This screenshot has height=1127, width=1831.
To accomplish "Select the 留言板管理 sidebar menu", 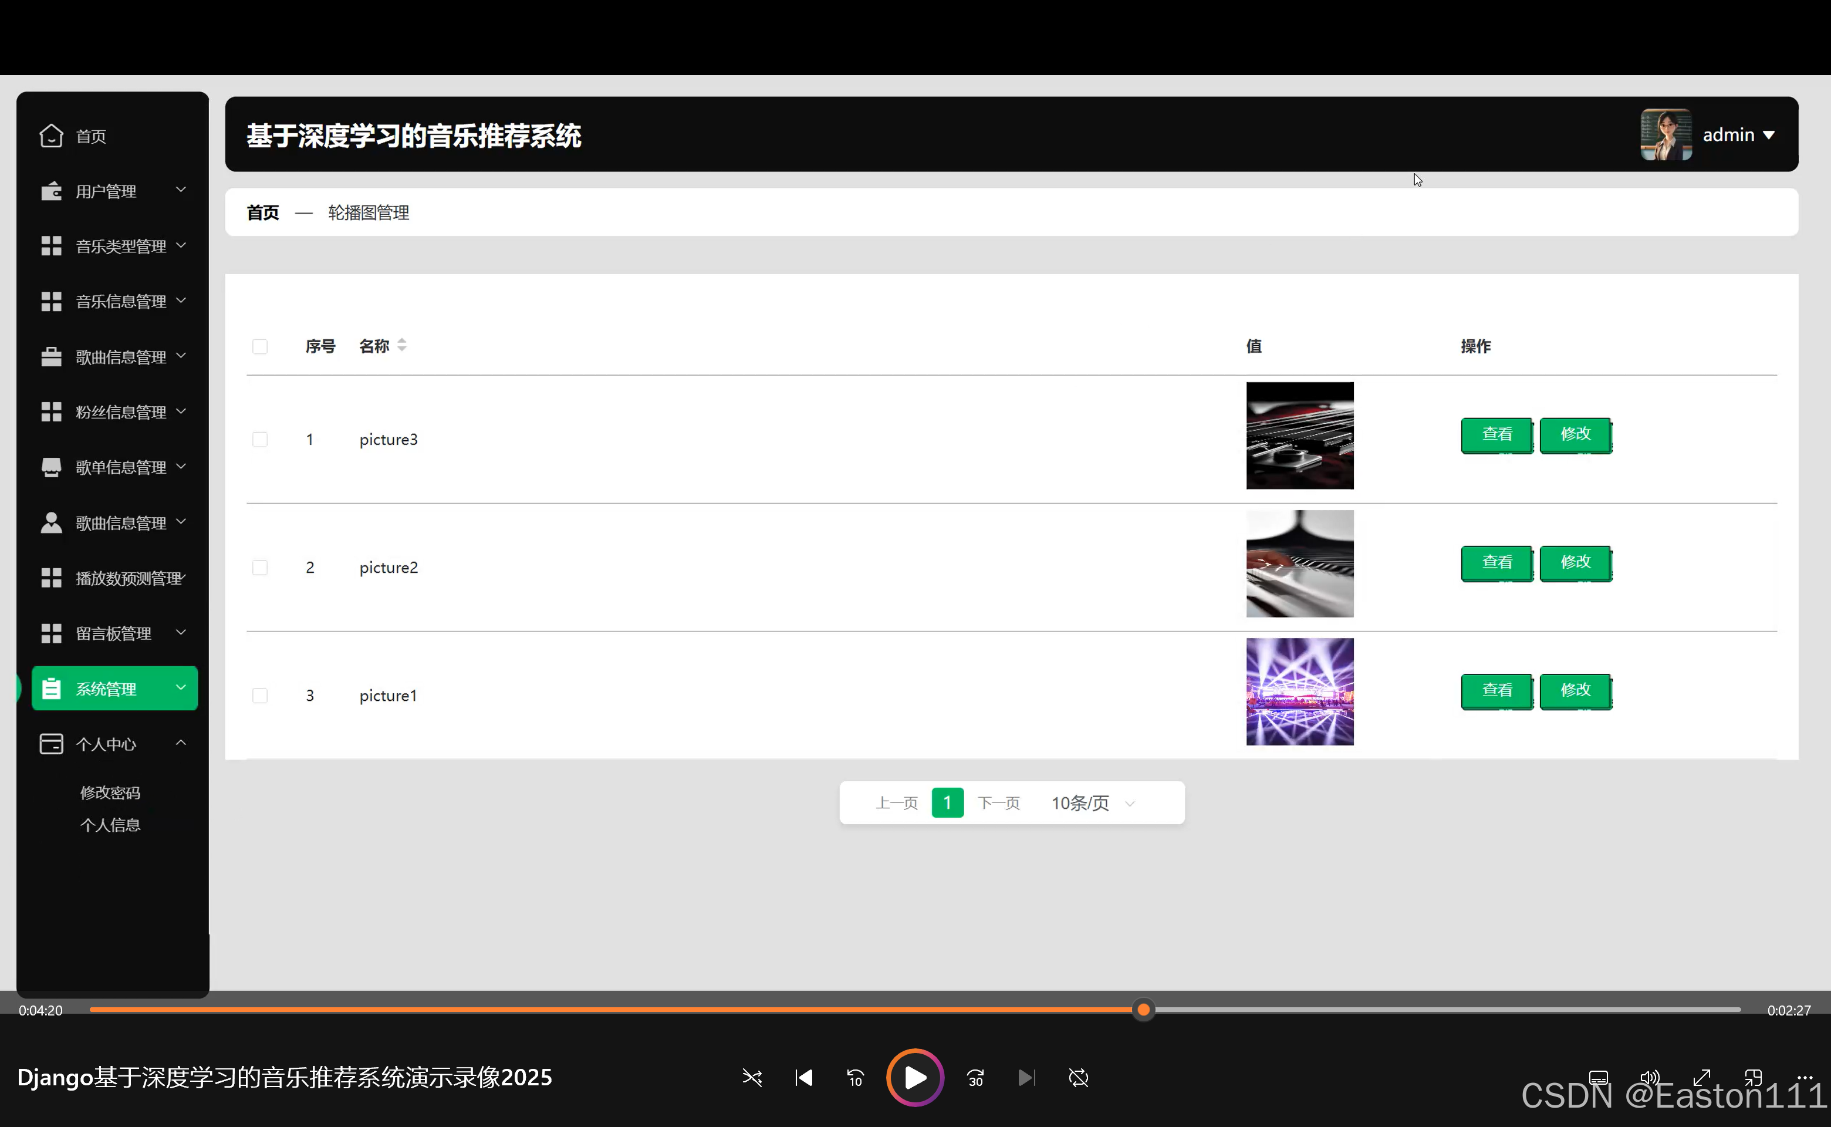I will click(x=113, y=633).
